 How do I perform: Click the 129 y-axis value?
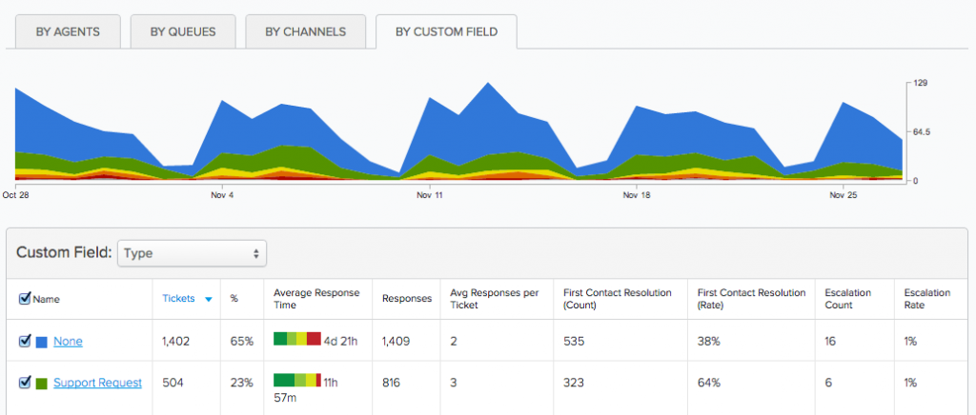point(921,83)
